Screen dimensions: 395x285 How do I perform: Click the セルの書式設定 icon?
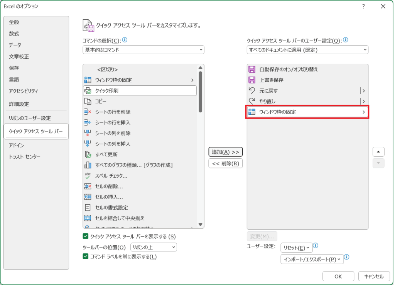click(88, 207)
